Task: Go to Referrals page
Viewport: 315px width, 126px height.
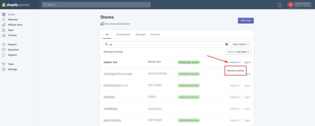Action: (x=13, y=19)
